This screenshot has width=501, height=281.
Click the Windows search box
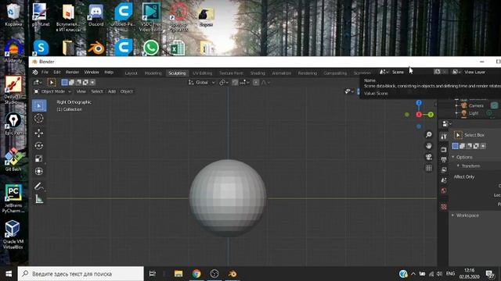tap(81, 274)
